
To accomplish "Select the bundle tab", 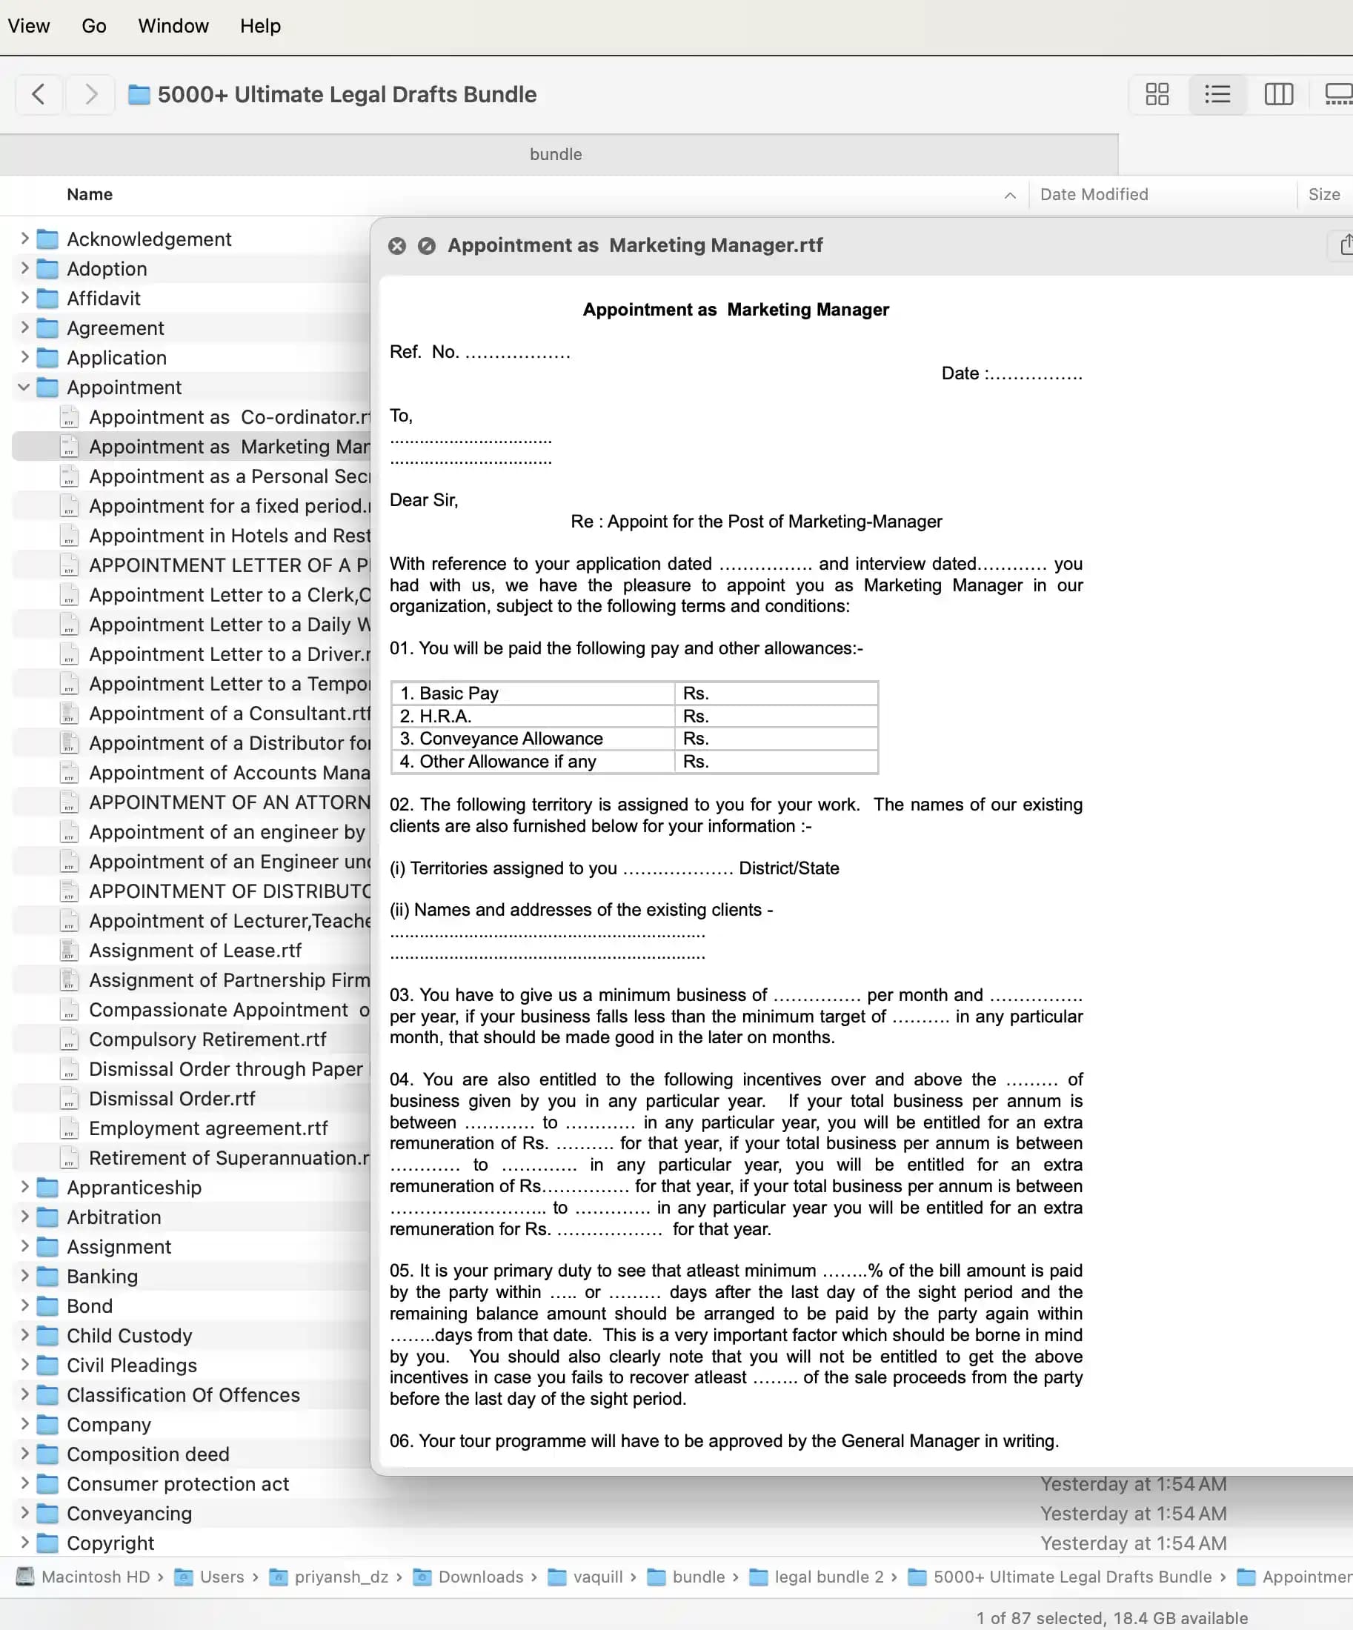I will click(556, 154).
